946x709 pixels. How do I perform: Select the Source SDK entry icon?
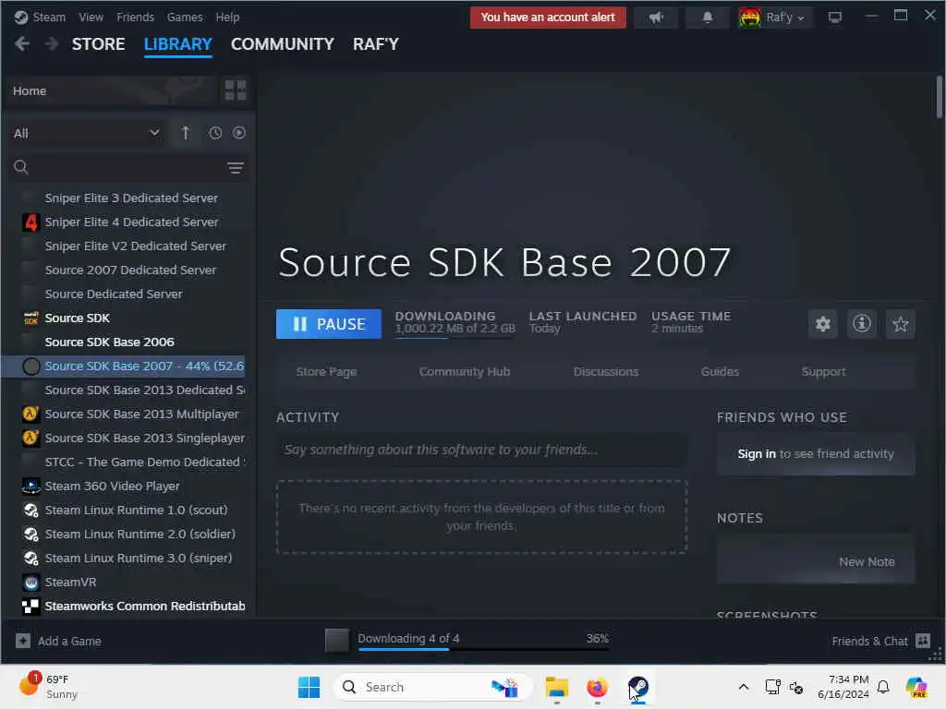(30, 318)
